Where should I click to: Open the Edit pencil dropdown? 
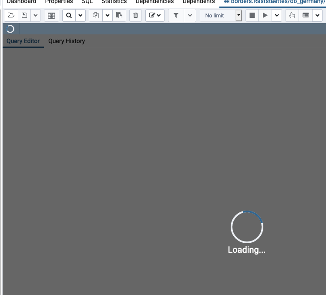(x=155, y=16)
